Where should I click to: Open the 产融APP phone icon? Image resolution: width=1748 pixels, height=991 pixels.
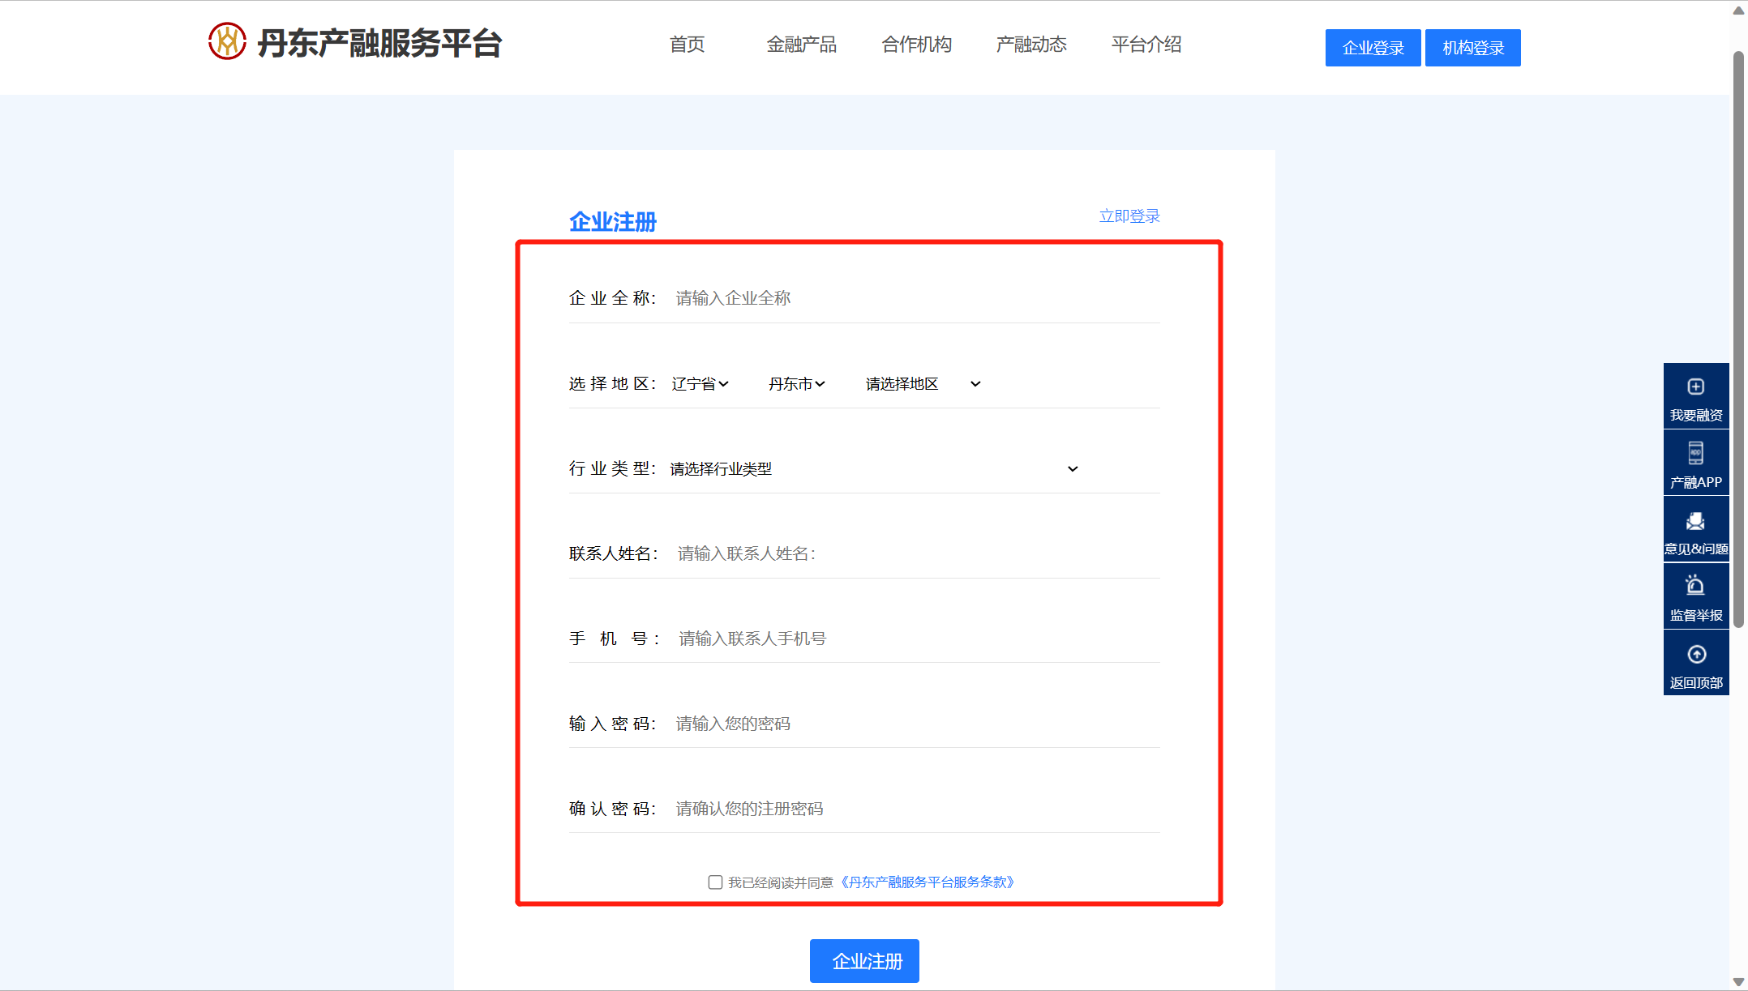(1695, 452)
